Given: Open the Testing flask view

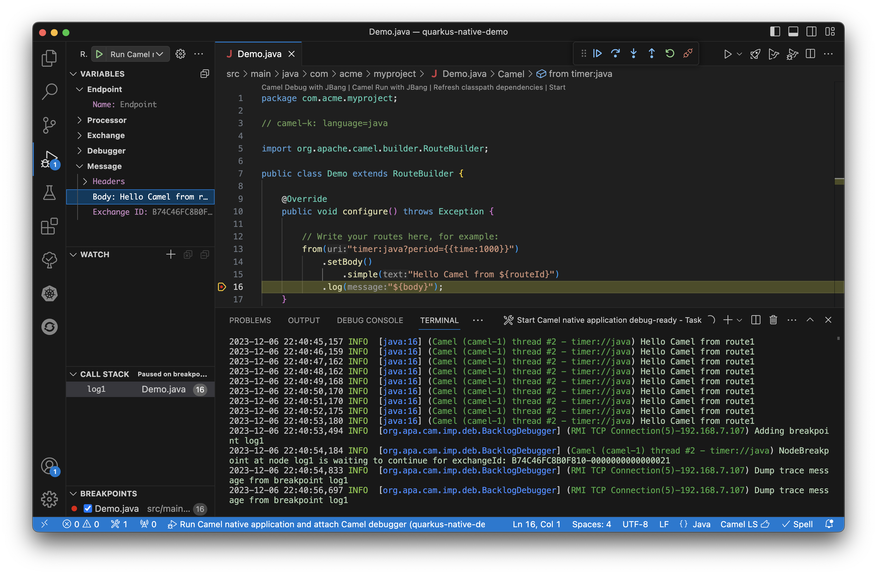Looking at the screenshot, I should [x=49, y=193].
